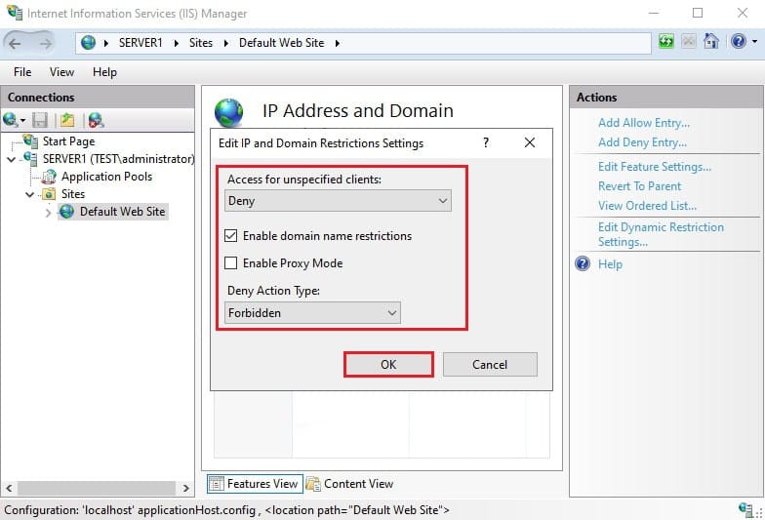Click Add Deny Entry link
This screenshot has height=520, width=765.
[x=642, y=142]
